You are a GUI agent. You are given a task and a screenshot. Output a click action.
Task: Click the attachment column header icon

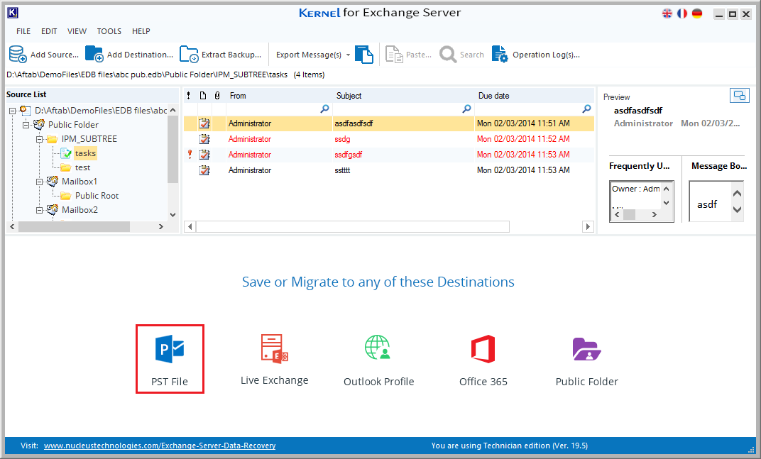[x=217, y=96]
